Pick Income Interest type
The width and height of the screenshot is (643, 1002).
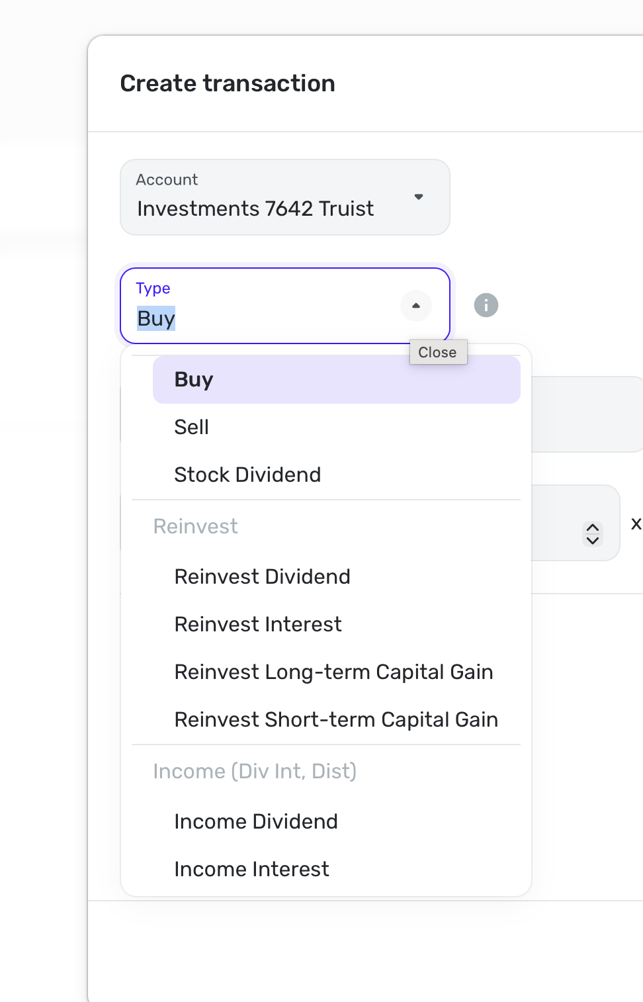tap(251, 869)
